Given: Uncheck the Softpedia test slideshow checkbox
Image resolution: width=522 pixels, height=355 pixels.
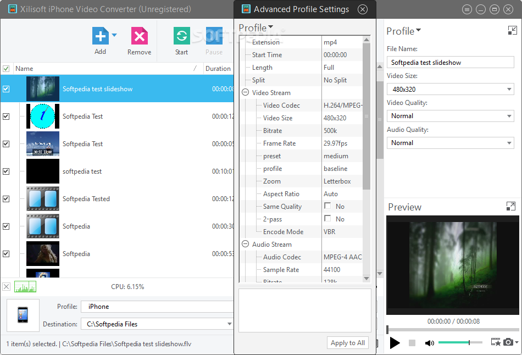Looking at the screenshot, I should coord(6,89).
